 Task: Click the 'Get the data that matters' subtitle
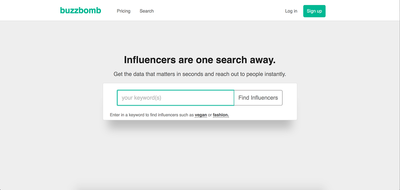[x=200, y=74]
